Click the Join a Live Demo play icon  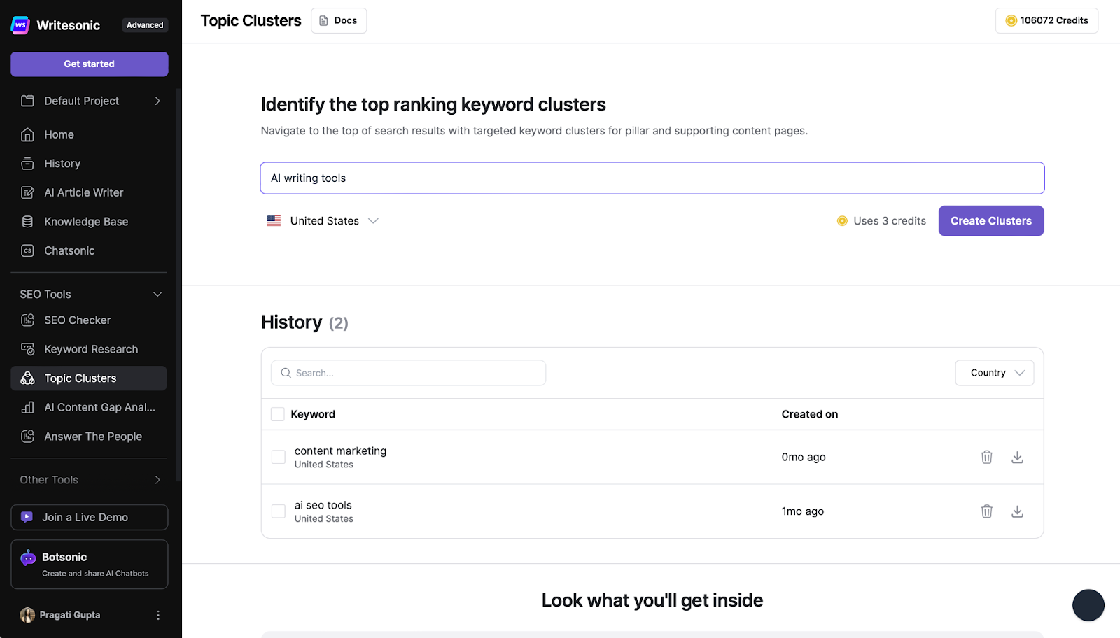27,517
